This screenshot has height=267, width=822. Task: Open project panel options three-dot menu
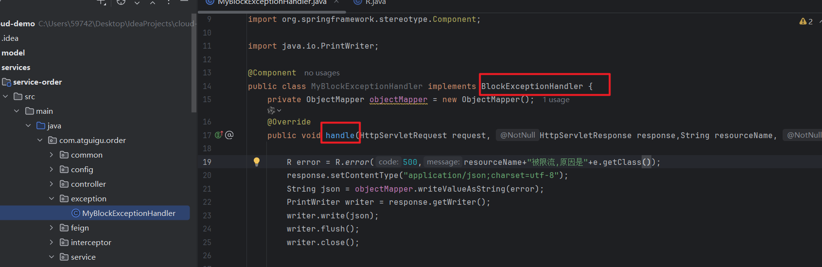pyautogui.click(x=169, y=2)
